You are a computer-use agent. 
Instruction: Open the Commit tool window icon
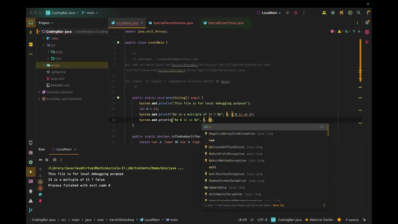click(x=30, y=32)
